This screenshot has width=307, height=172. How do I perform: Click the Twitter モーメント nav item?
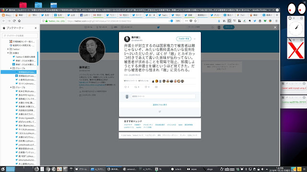pyautogui.click(x=101, y=27)
